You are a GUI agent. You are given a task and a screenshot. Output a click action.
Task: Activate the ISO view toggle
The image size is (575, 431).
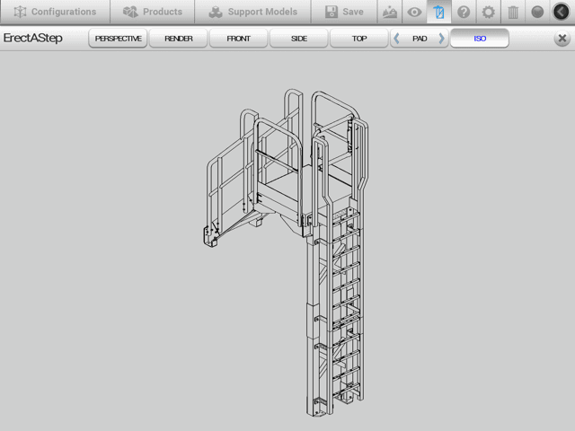pos(480,39)
